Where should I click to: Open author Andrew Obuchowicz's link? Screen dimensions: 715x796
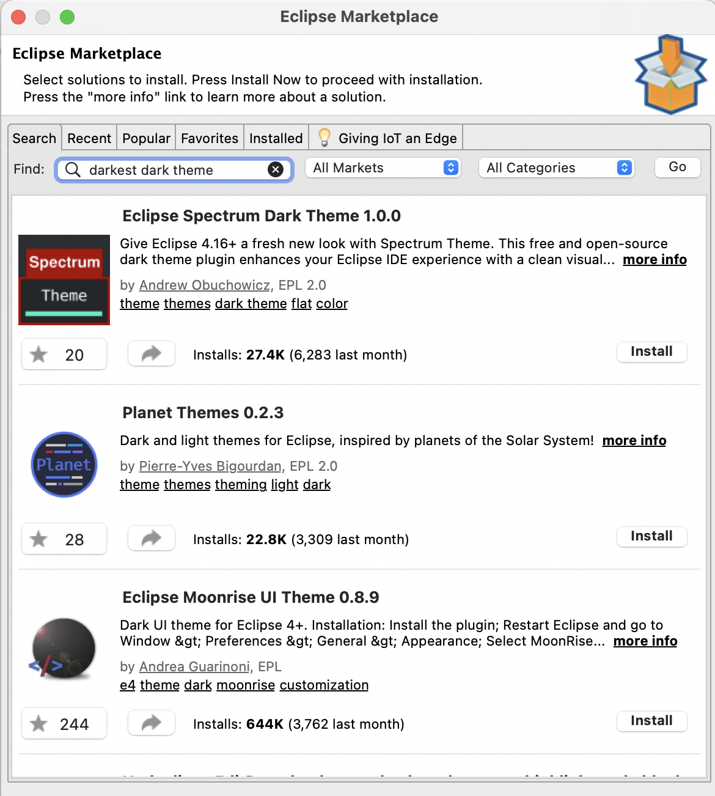point(205,285)
